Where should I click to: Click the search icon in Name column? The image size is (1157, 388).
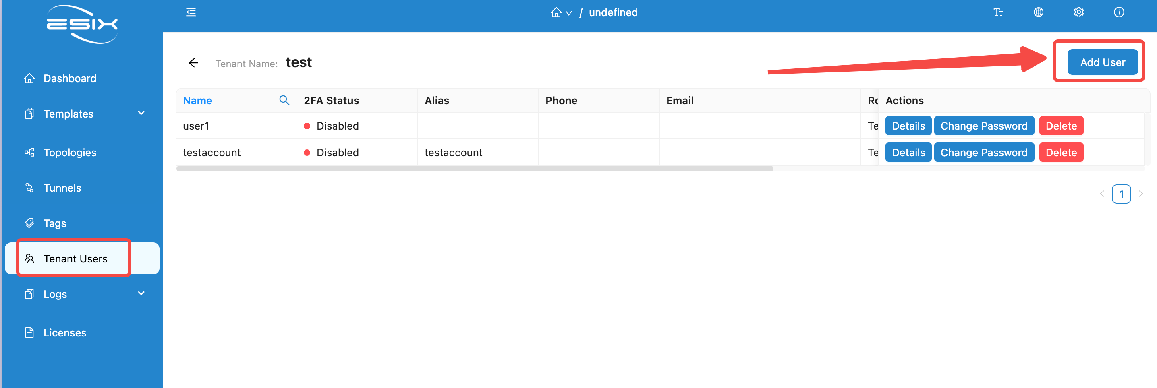(284, 100)
